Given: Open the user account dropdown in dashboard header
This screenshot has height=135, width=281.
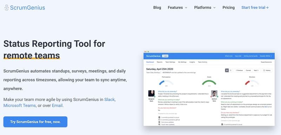Looking at the screenshot, I should 266,56.
